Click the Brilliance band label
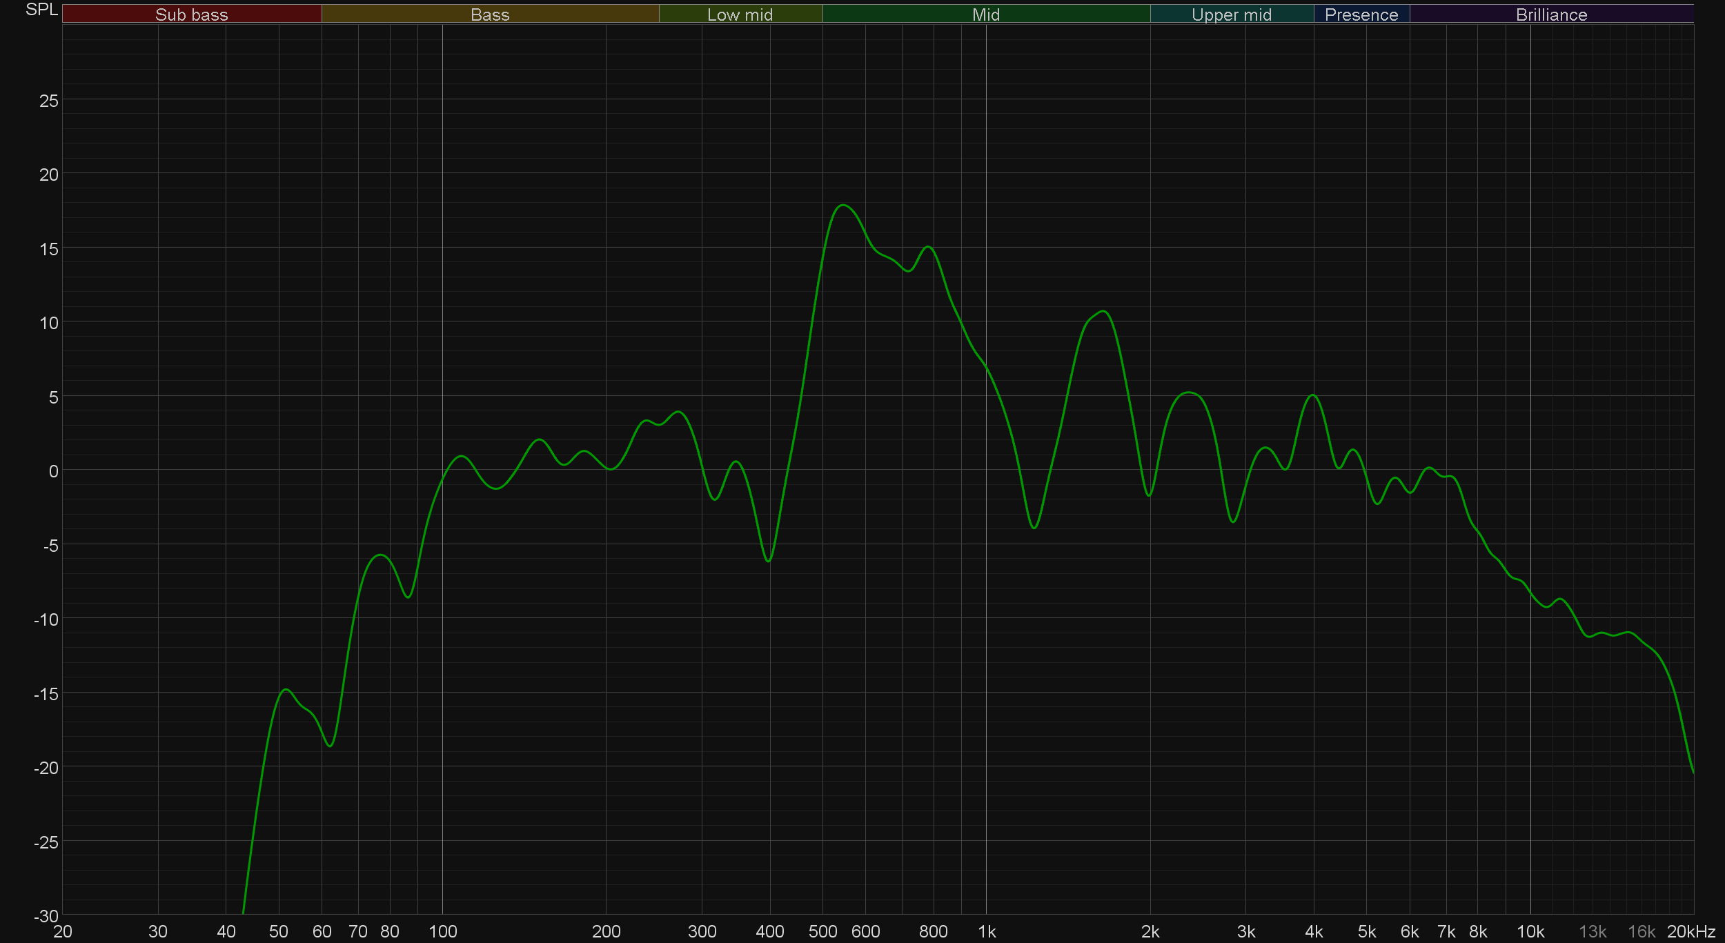Screen dimensions: 1725x943 coord(1551,14)
